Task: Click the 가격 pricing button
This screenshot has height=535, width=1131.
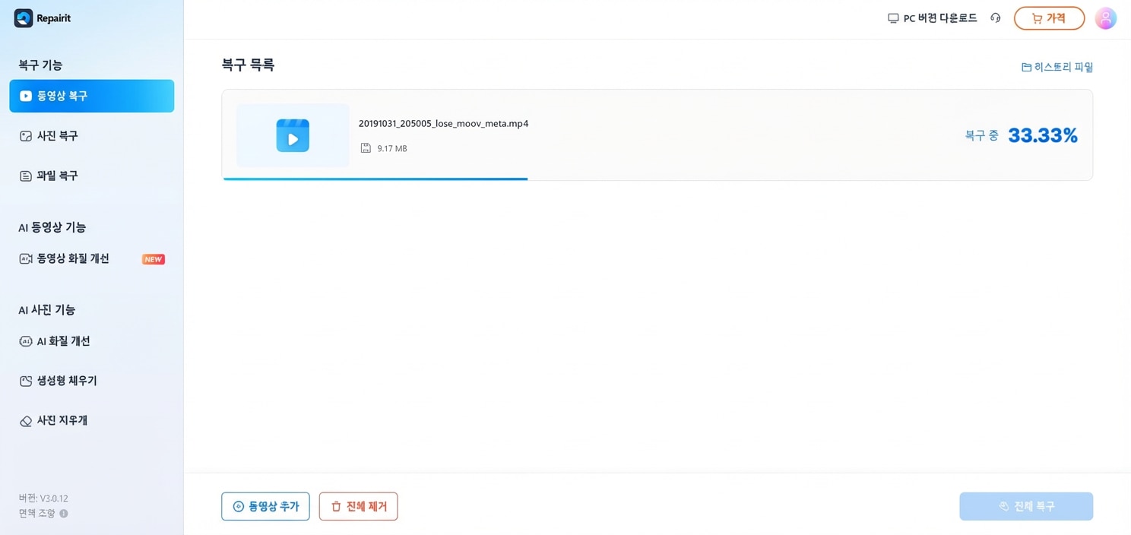Action: click(x=1049, y=18)
